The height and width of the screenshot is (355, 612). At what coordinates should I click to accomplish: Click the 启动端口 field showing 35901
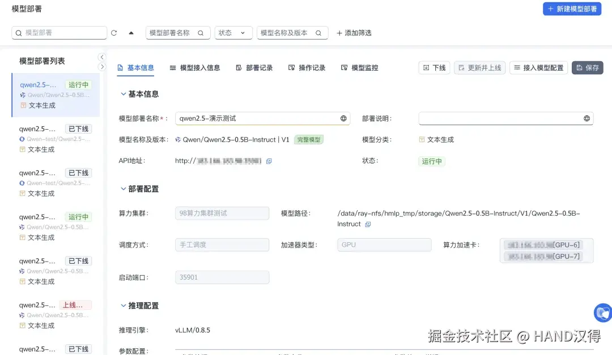click(x=222, y=277)
